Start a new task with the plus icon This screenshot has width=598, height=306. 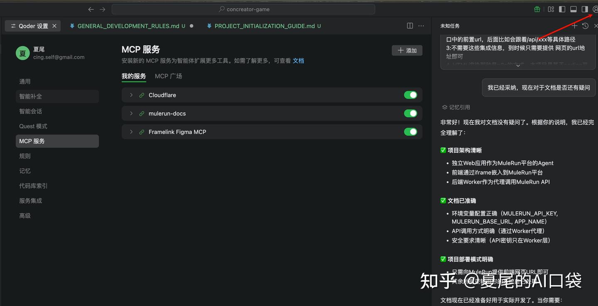574,25
